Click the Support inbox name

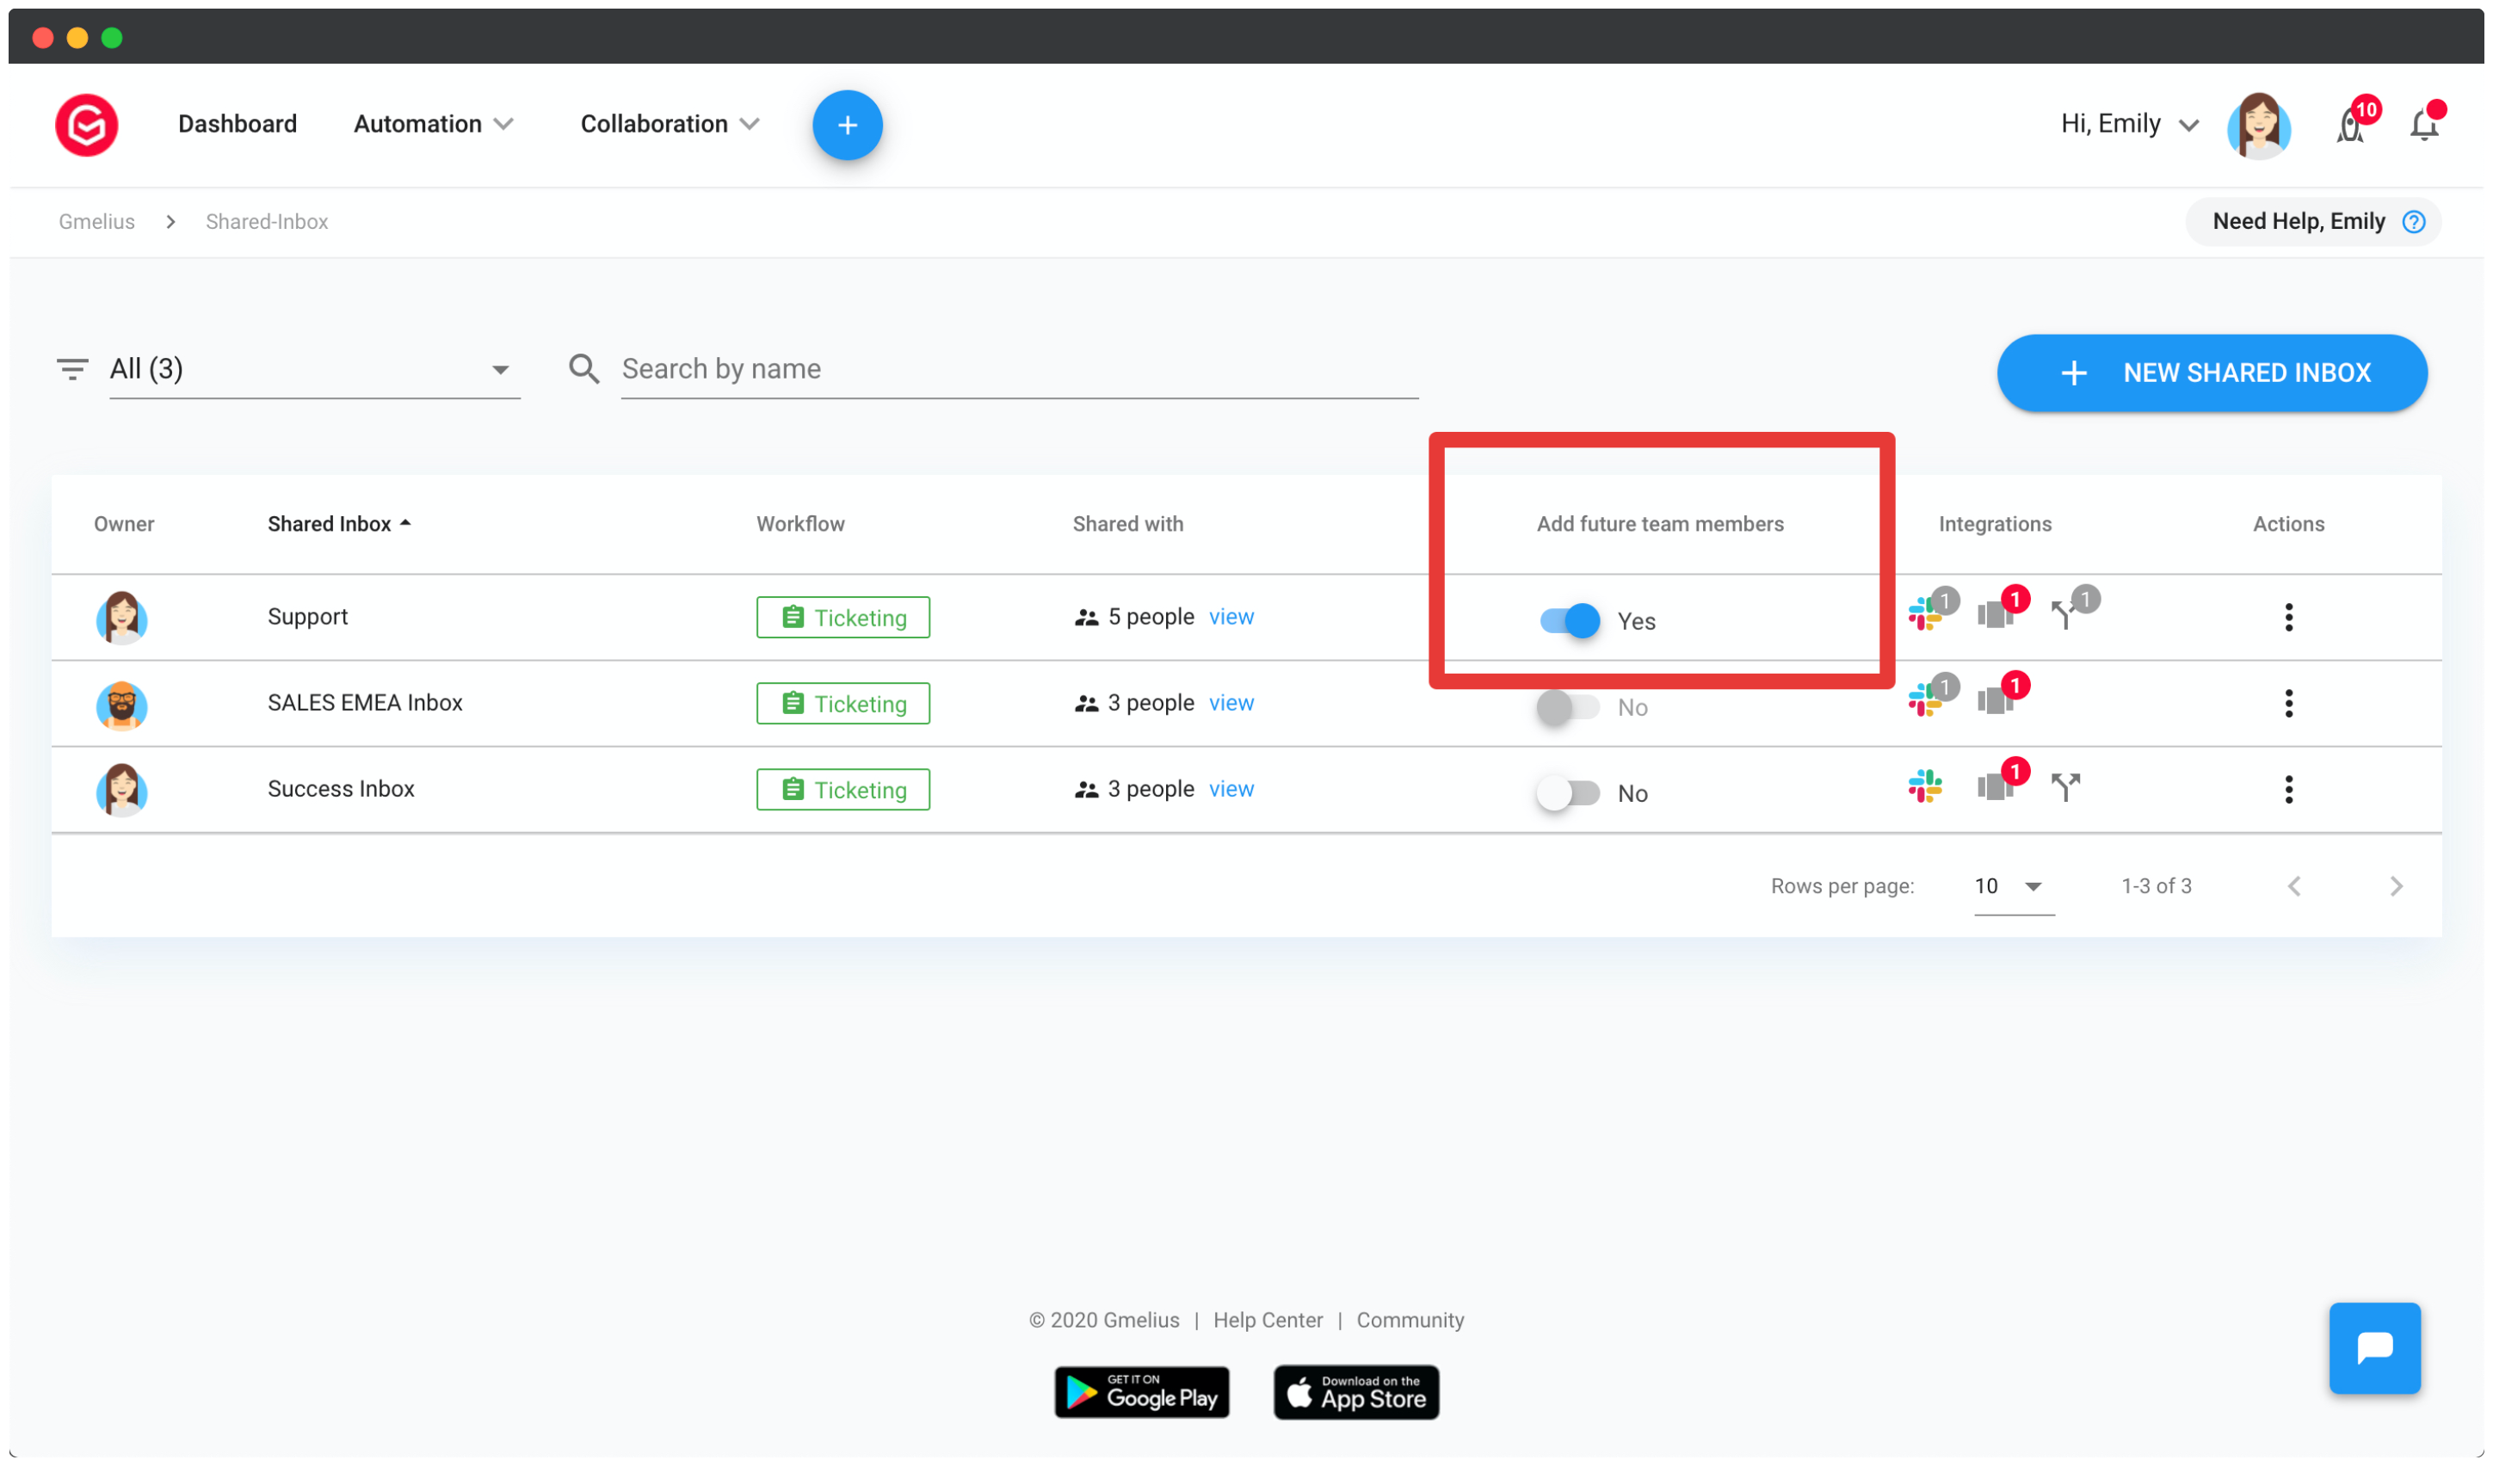click(308, 616)
